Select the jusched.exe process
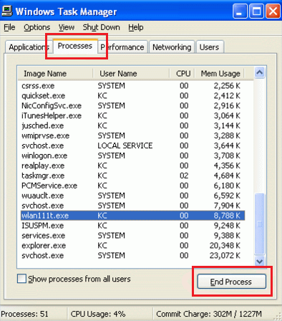Image resolution: width=282 pixels, height=321 pixels. pyautogui.click(x=132, y=125)
